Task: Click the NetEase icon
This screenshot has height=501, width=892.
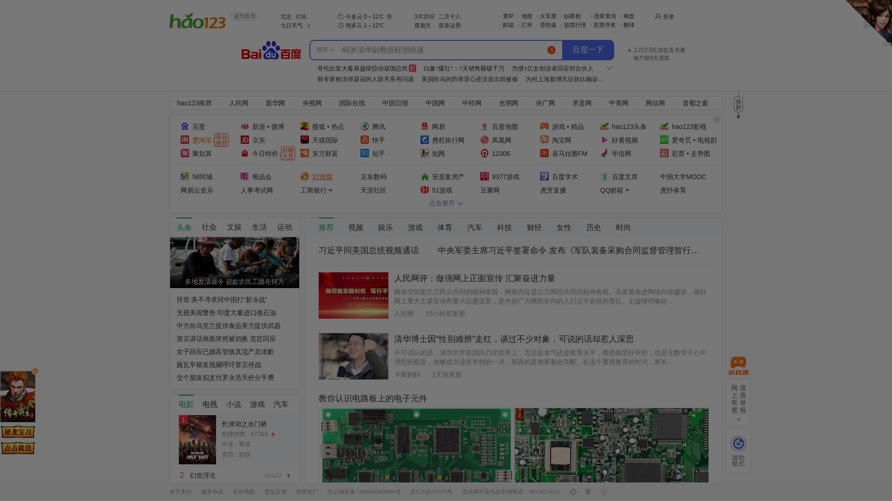Action: [x=425, y=126]
